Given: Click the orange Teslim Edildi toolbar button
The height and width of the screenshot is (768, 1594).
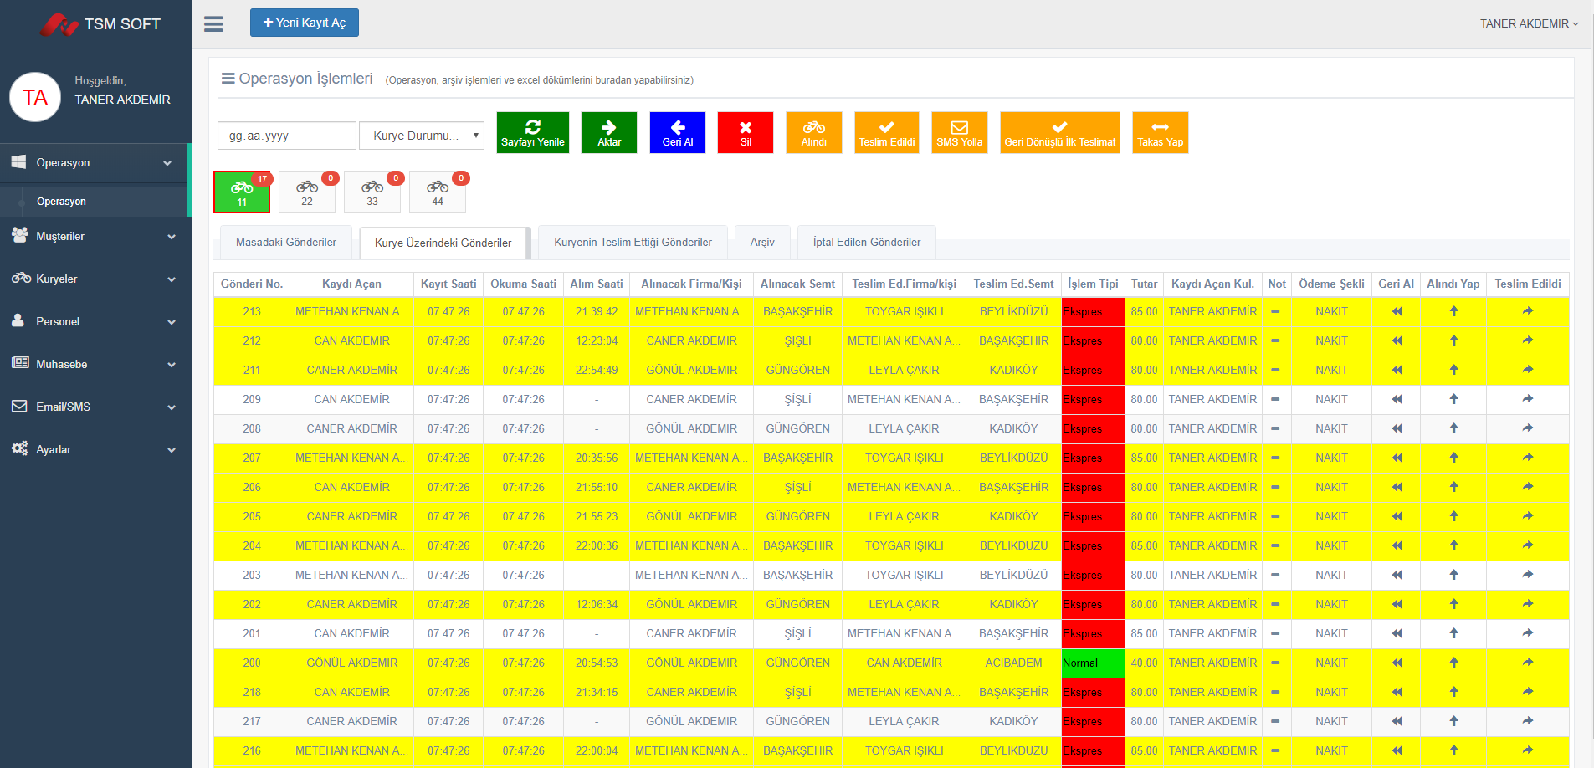Looking at the screenshot, I should click(x=886, y=133).
